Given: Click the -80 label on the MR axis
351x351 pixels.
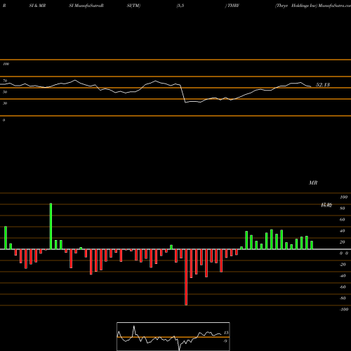Looking at the screenshot, I should 343,298.
